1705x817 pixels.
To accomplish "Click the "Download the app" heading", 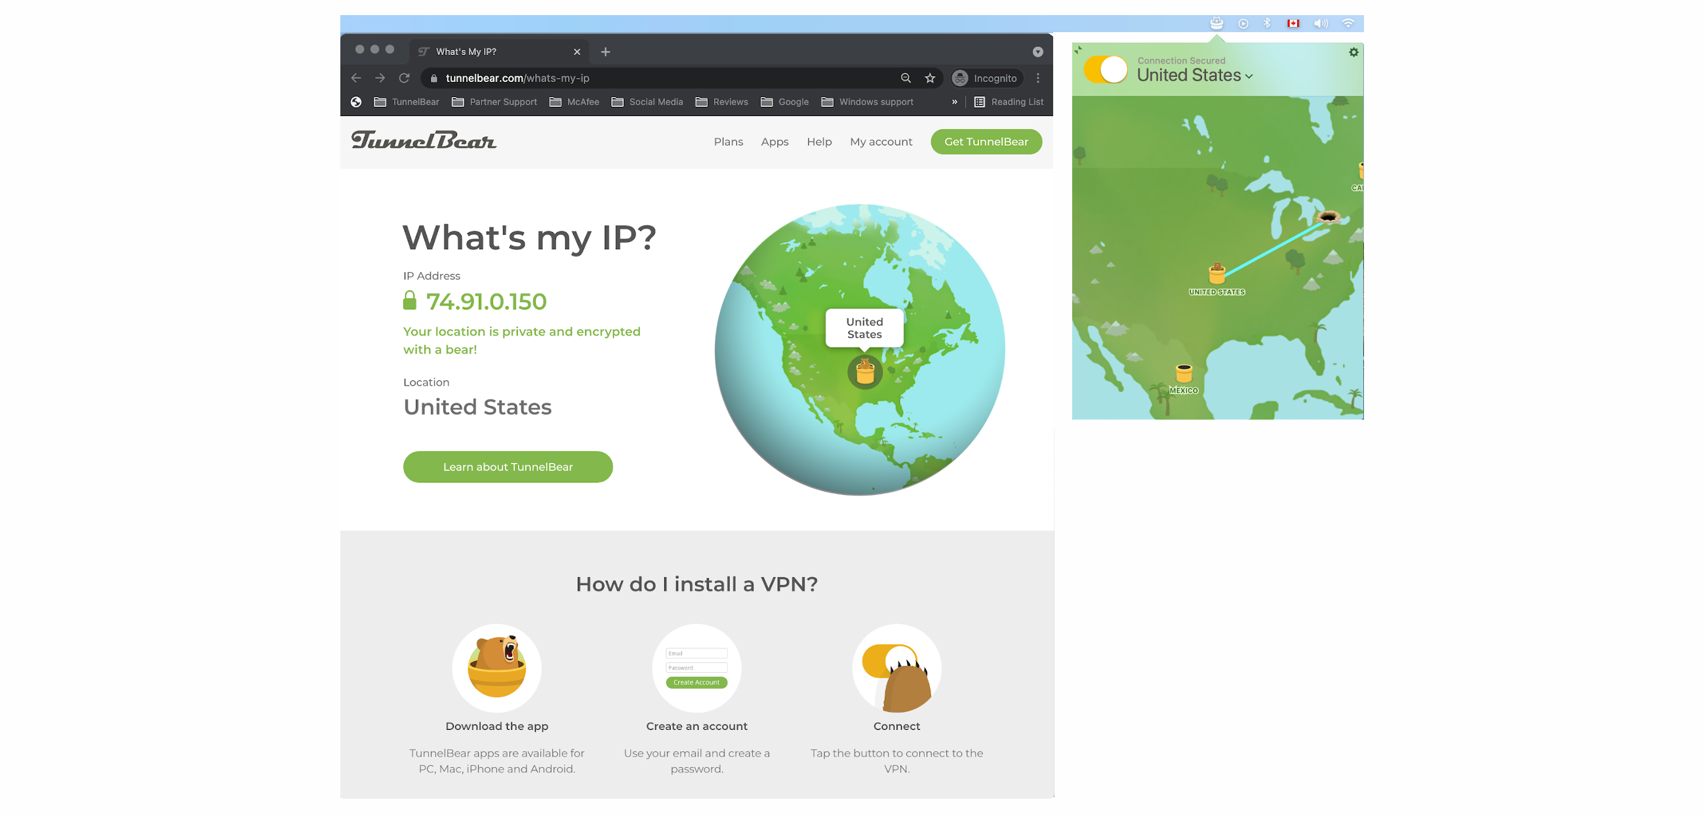I will (496, 727).
